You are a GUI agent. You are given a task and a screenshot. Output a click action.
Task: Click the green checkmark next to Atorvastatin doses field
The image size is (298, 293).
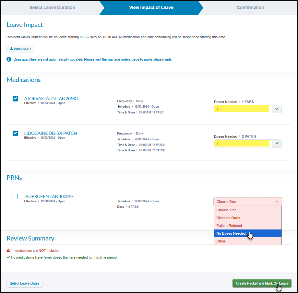pyautogui.click(x=277, y=109)
